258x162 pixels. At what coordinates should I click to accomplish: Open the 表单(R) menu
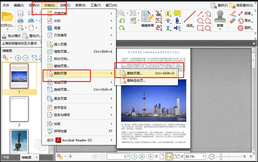click(80, 5)
